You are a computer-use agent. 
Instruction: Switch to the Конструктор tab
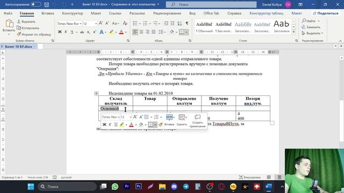coord(73,13)
